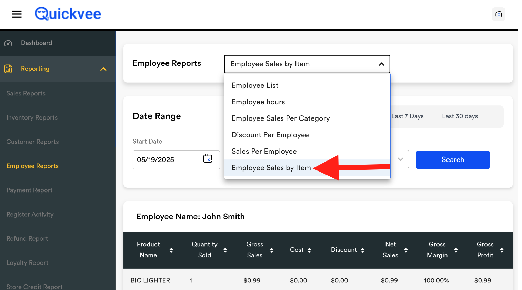Select the Last 7 Days range

[x=407, y=116]
